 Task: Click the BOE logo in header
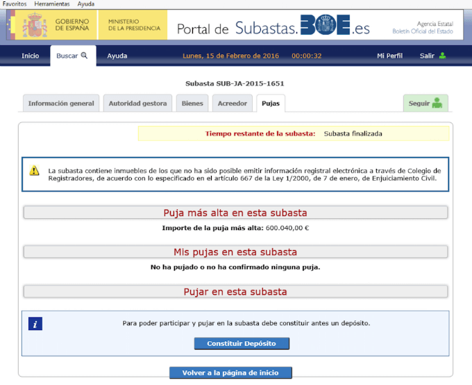pyautogui.click(x=325, y=25)
